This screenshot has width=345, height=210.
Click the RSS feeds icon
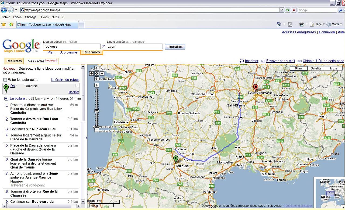[x=290, y=24]
